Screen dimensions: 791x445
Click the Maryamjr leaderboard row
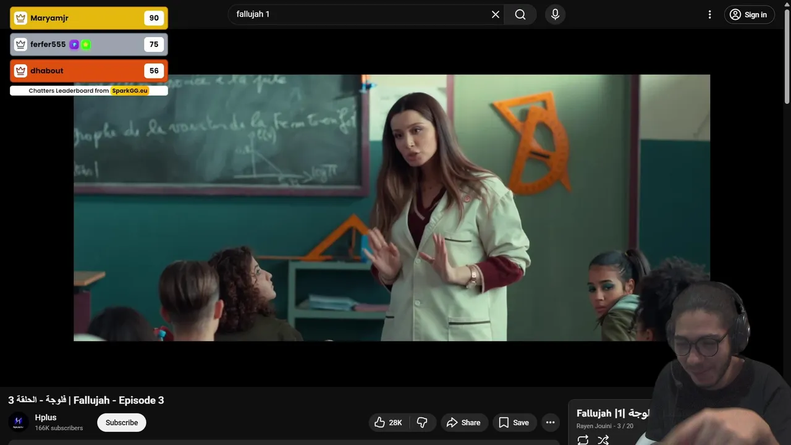coord(89,18)
